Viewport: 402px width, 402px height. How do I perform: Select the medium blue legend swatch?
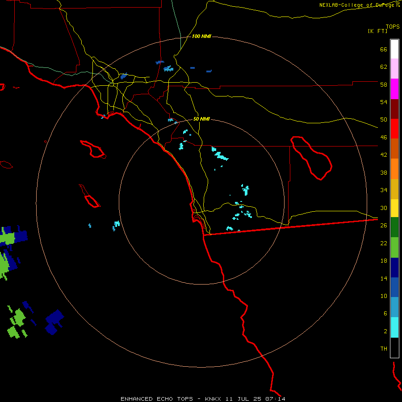coord(394,287)
